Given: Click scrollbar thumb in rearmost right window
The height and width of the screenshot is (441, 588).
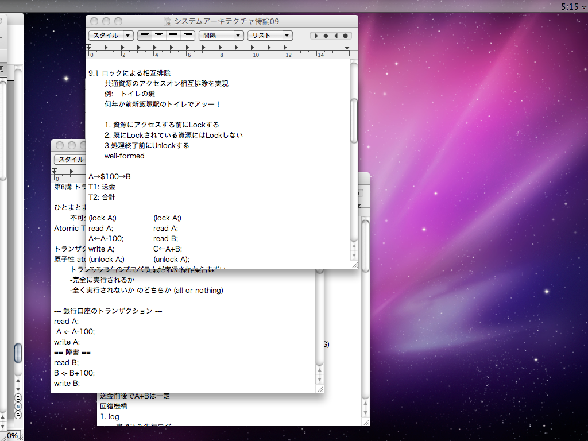Looking at the screenshot, I should coord(365,246).
